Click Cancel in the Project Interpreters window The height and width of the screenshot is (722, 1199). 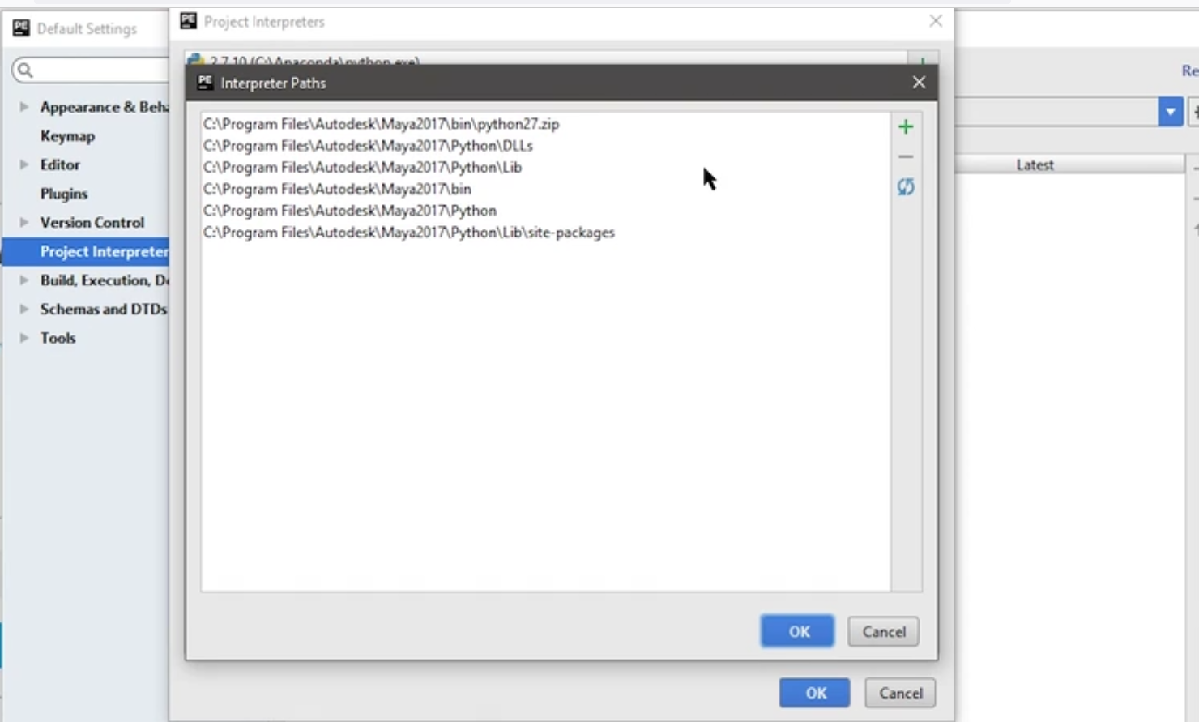900,693
